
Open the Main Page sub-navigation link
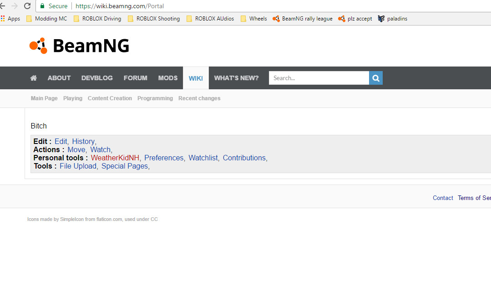[x=44, y=98]
